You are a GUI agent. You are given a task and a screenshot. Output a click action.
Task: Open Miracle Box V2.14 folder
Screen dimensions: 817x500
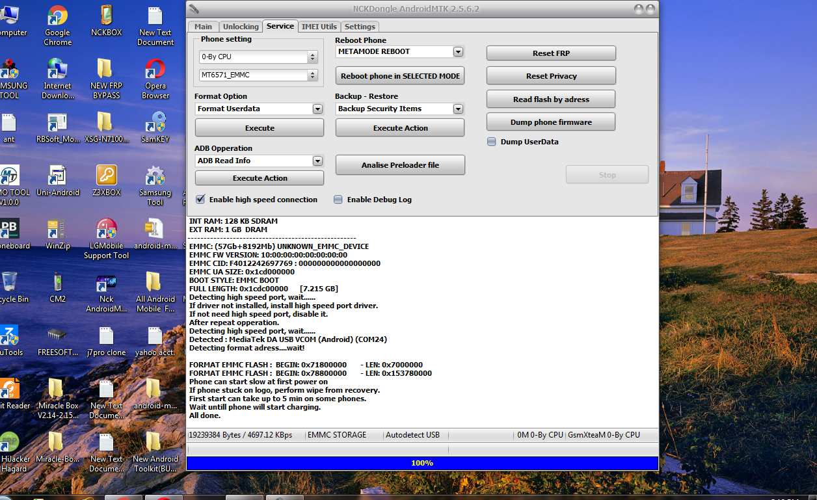pyautogui.click(x=57, y=399)
